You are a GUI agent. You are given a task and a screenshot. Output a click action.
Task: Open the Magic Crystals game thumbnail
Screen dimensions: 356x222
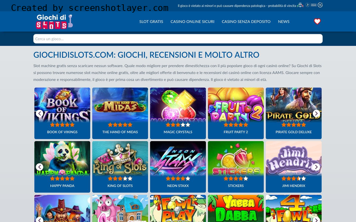(x=178, y=105)
